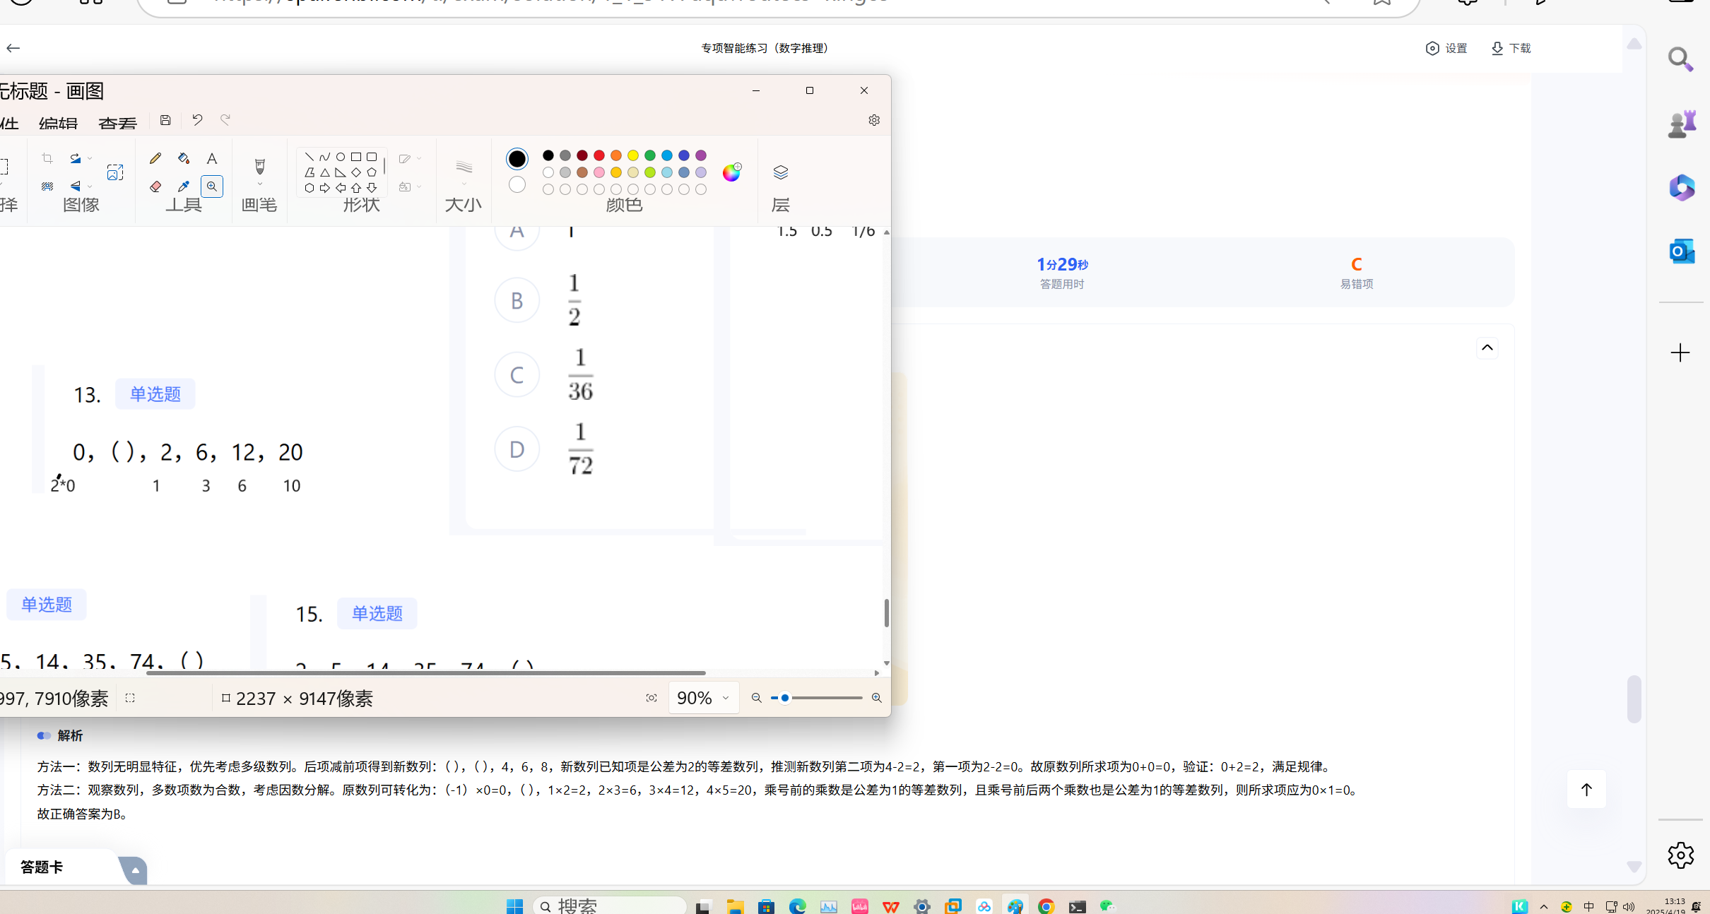Collapse the question panel with the up chevron
The height and width of the screenshot is (914, 1710).
[x=1487, y=348]
